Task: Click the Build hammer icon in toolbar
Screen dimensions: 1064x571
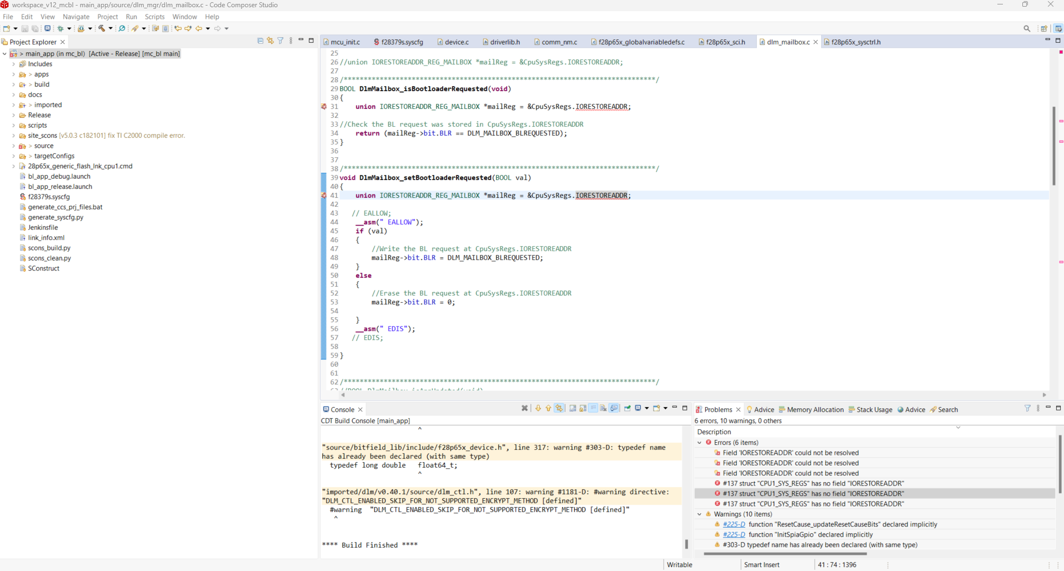Action: (102, 28)
